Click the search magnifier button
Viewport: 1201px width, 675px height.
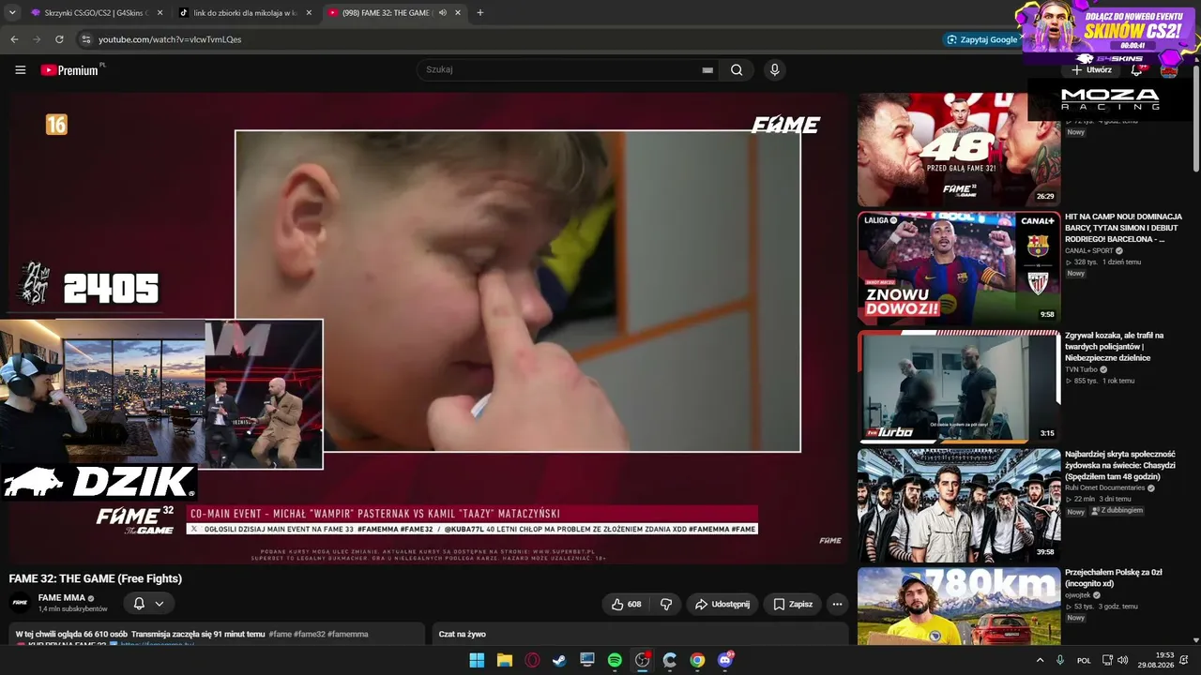[737, 69]
